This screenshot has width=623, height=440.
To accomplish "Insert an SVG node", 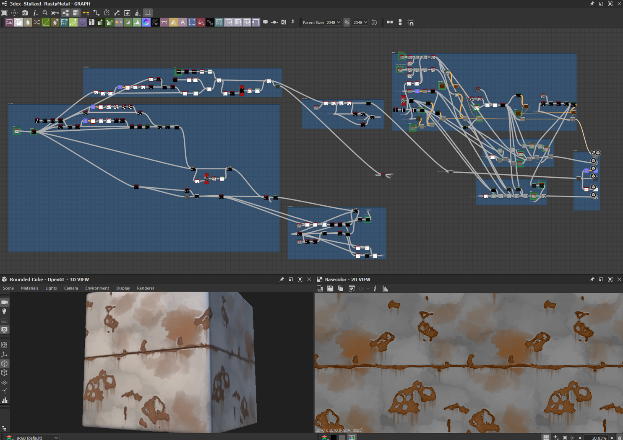I will [164, 23].
